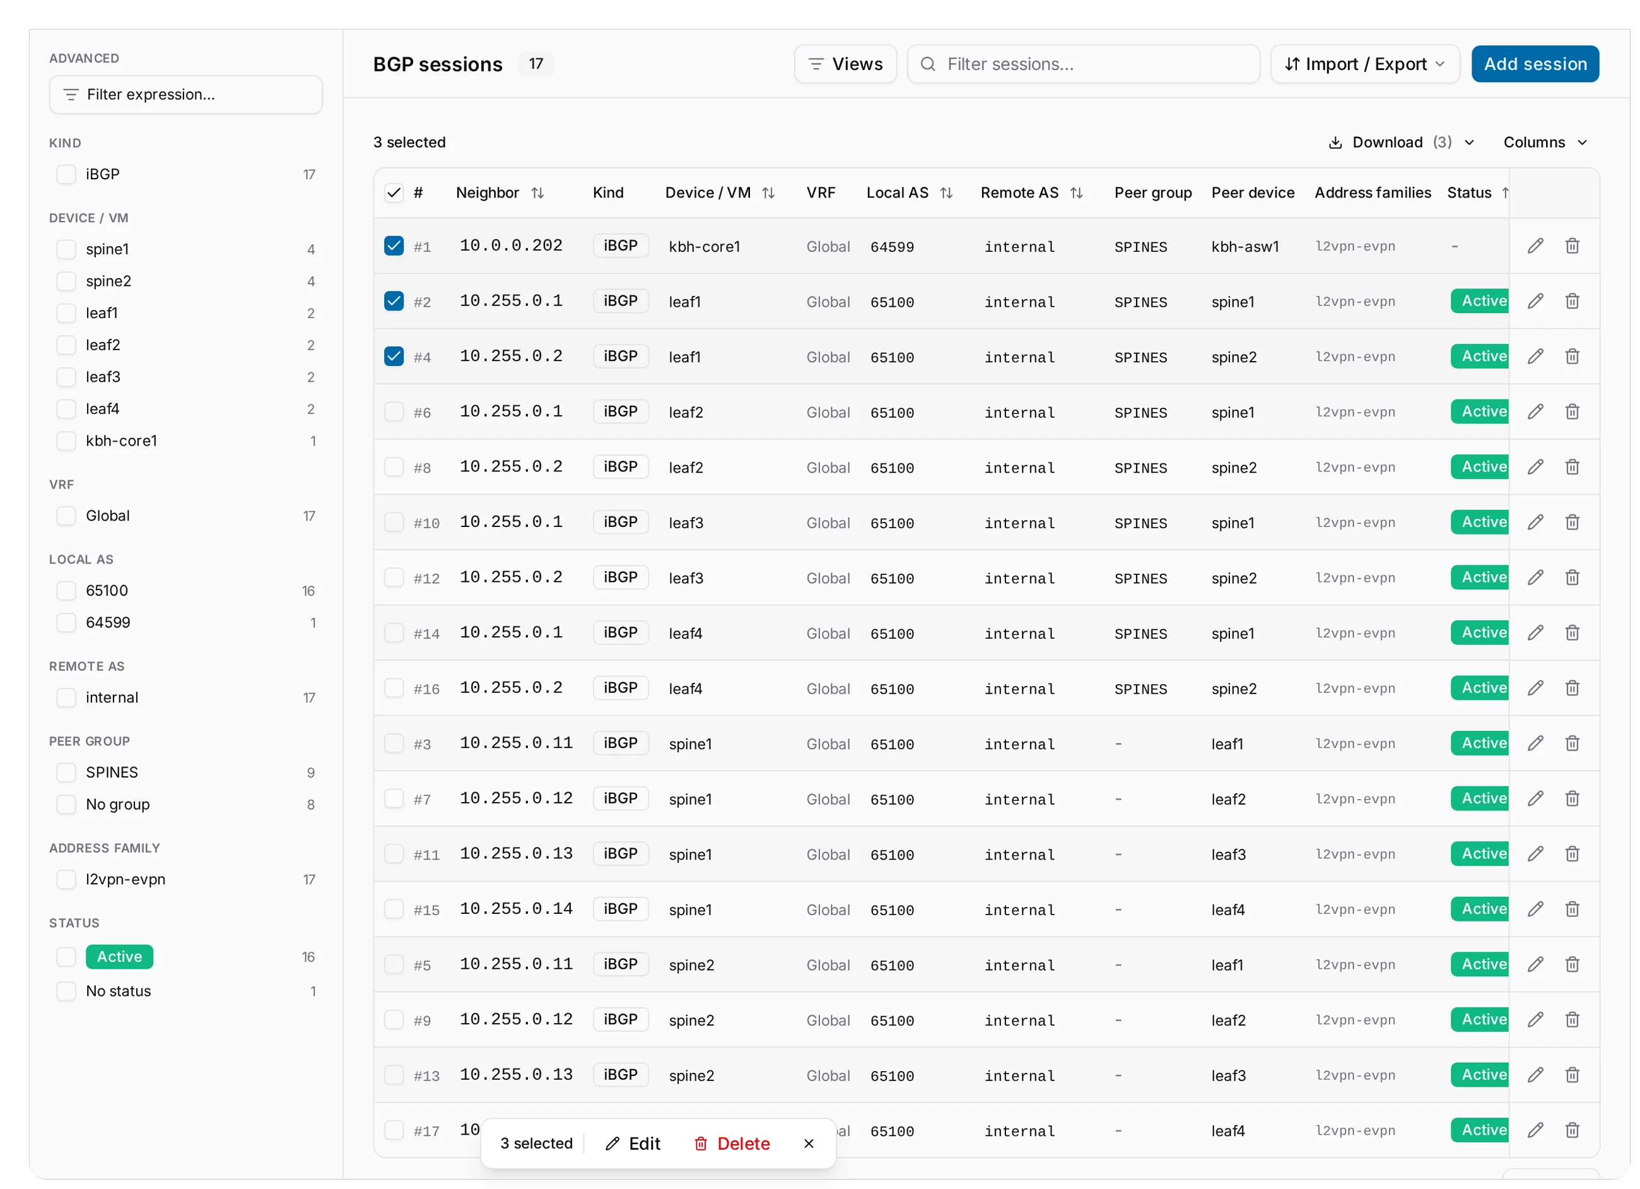
Task: Focus the Filter sessions search field
Action: [x=1083, y=64]
